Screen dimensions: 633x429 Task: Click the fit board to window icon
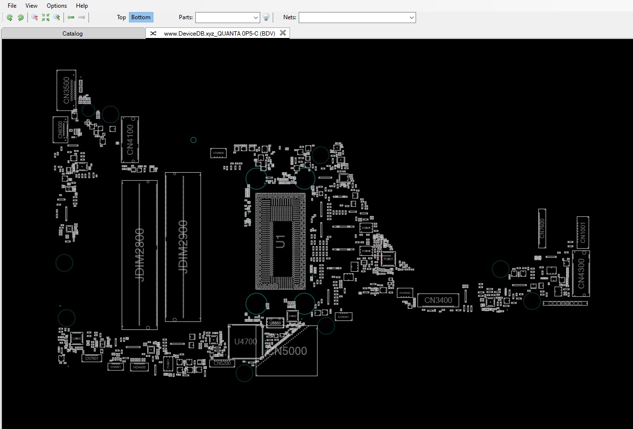[46, 17]
